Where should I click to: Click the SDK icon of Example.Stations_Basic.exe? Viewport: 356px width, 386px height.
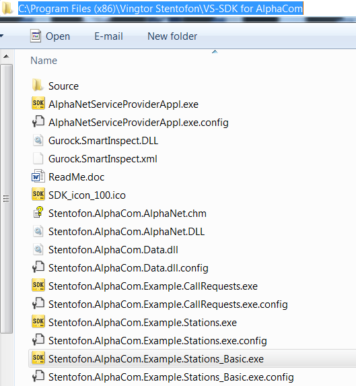coord(38,358)
